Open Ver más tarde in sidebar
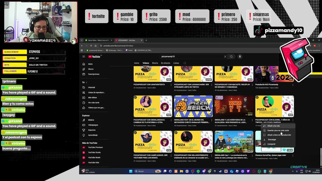 [x=93, y=103]
